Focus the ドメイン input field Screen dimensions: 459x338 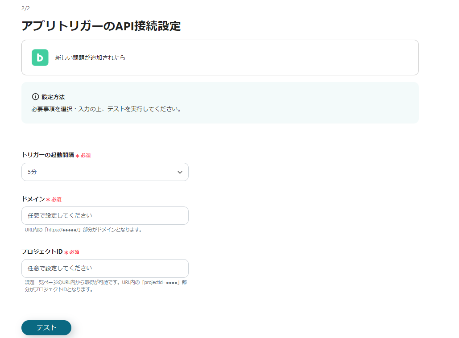point(105,215)
